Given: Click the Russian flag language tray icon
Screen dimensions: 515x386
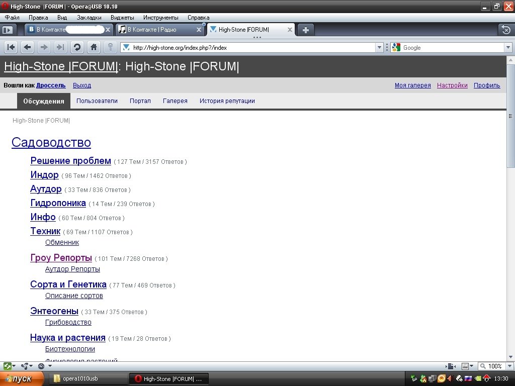Looking at the screenshot, I should (468, 379).
